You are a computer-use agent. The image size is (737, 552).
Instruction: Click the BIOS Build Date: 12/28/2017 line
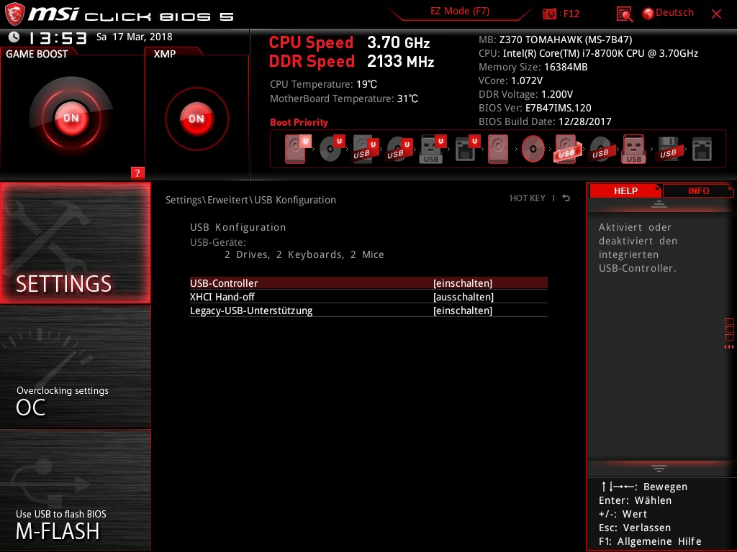(545, 121)
